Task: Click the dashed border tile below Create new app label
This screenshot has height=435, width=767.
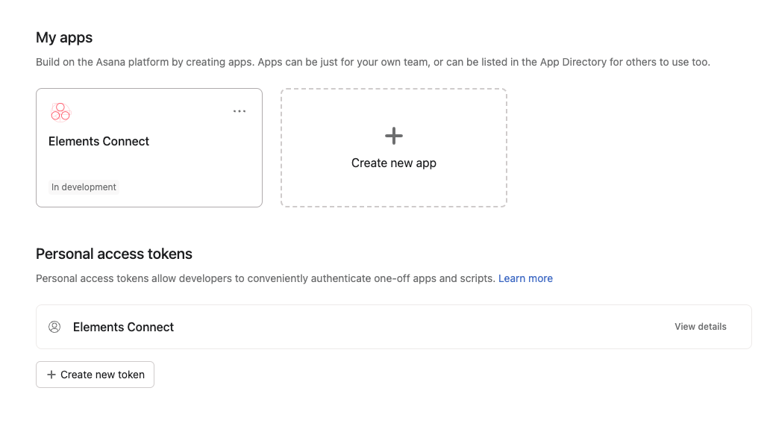Action: click(393, 190)
